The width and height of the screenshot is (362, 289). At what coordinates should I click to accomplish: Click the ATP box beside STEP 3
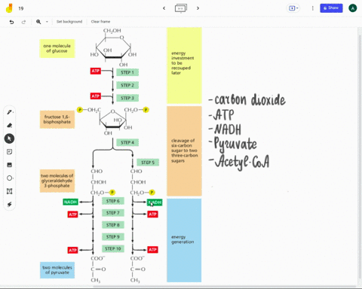96,96
